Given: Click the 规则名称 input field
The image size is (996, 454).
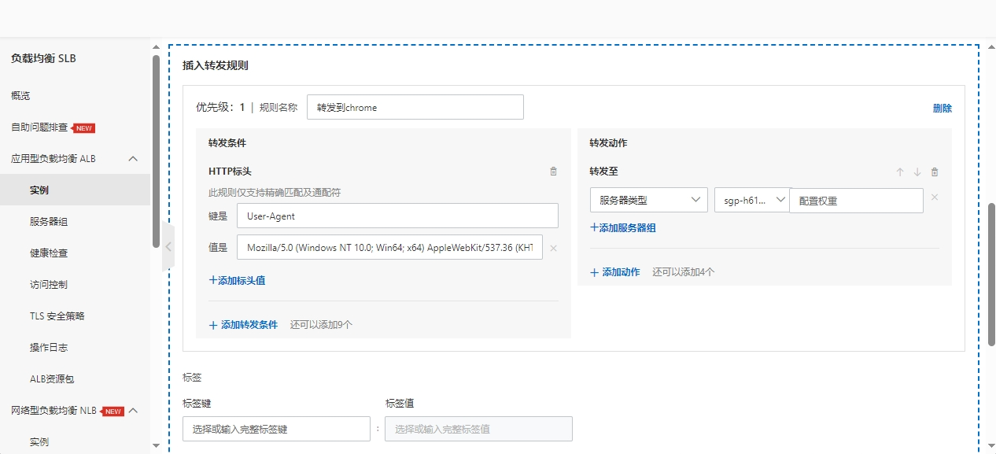Looking at the screenshot, I should tap(415, 108).
